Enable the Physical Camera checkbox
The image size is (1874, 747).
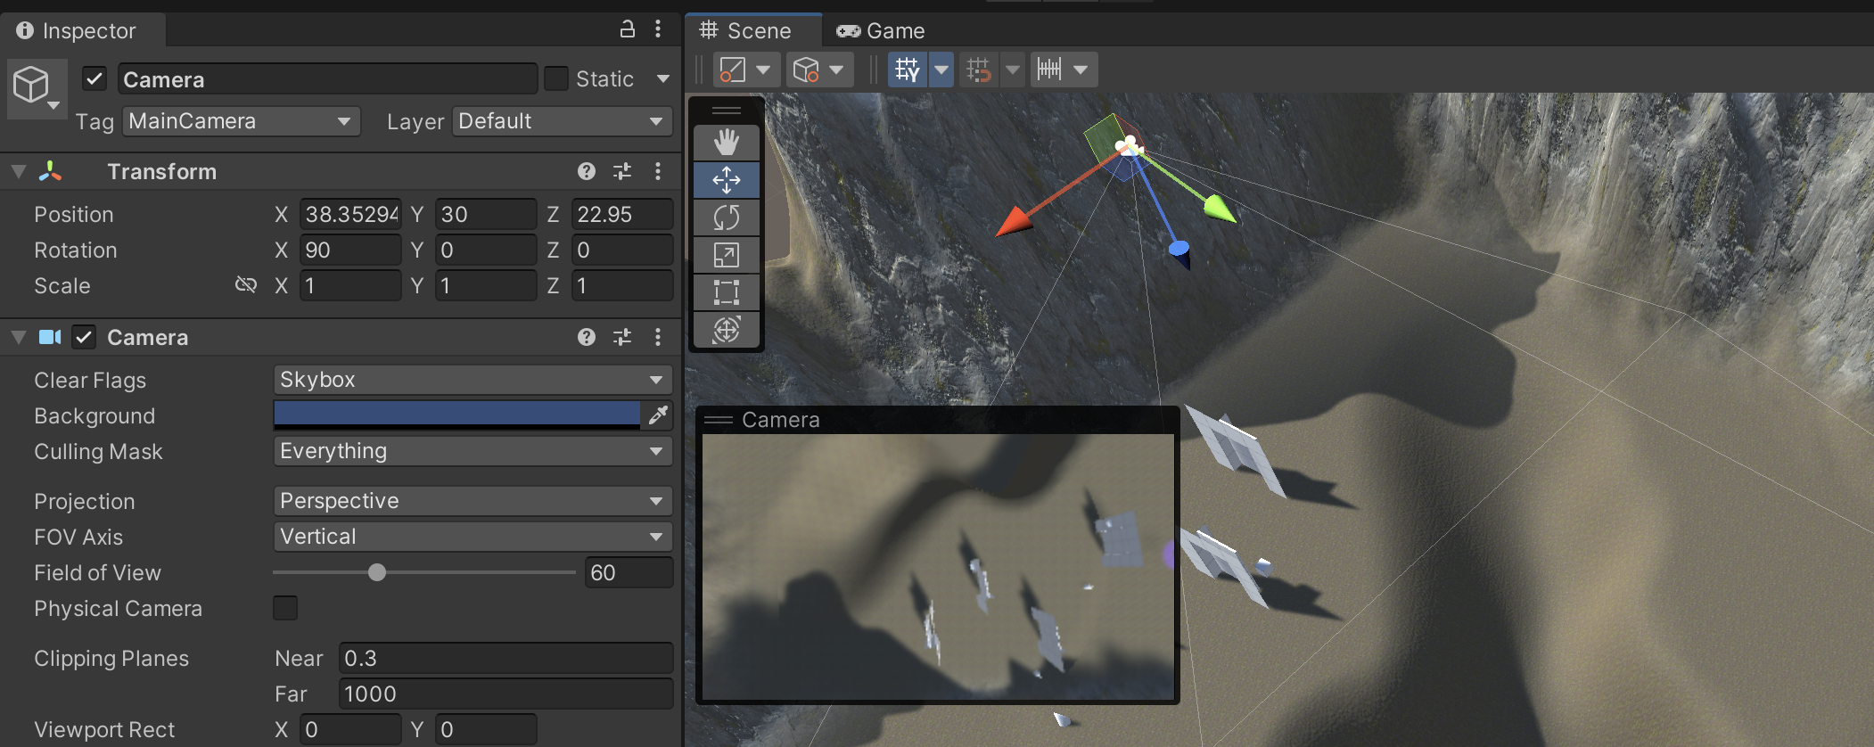[285, 608]
